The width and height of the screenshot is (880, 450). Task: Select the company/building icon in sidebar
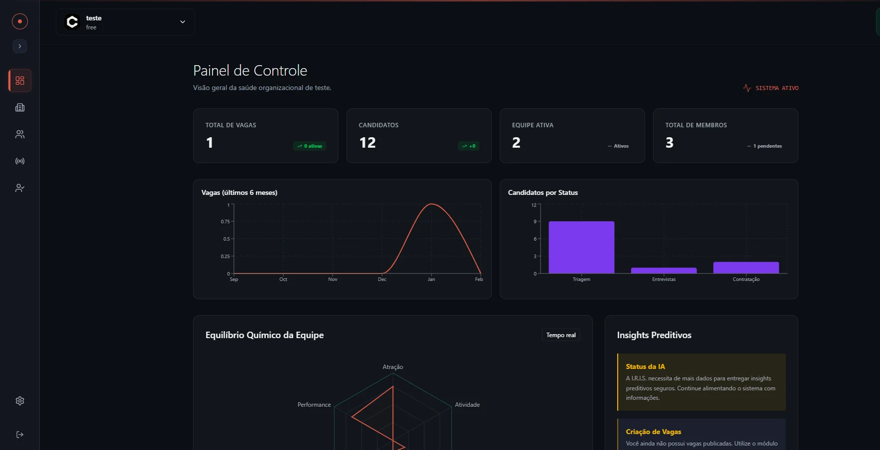[19, 107]
